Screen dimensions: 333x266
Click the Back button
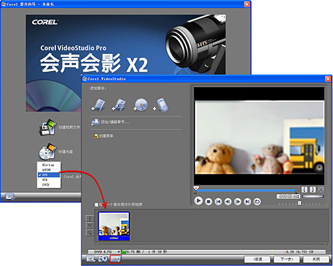[257, 259]
